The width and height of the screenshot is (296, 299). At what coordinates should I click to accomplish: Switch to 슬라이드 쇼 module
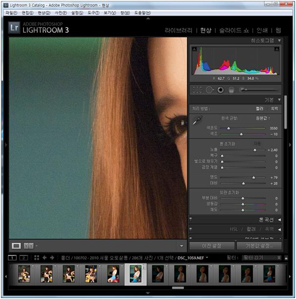tap(234, 30)
